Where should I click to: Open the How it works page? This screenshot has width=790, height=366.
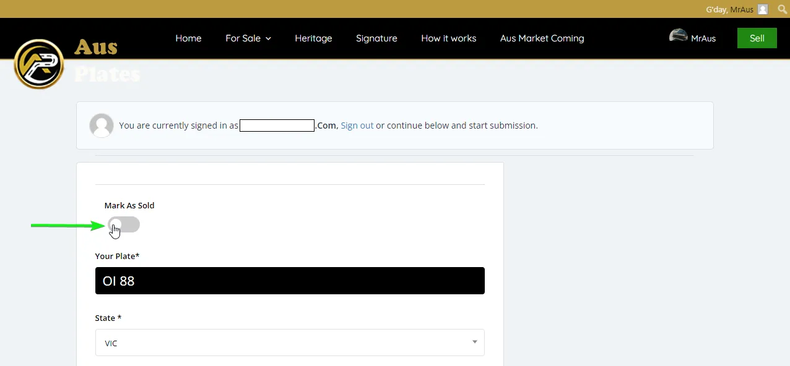pyautogui.click(x=448, y=38)
